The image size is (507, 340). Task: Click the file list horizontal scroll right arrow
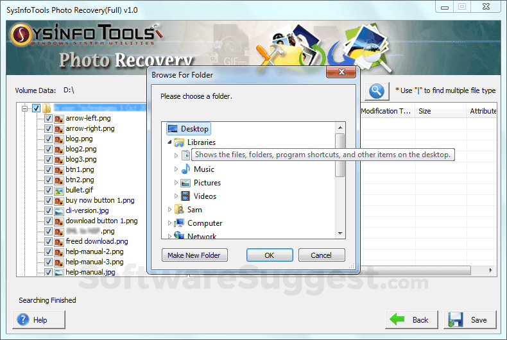[491, 270]
